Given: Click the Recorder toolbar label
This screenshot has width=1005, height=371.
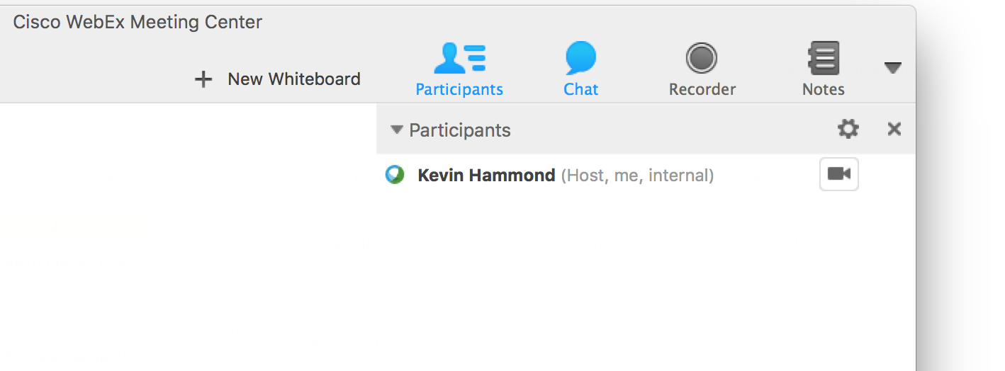Looking at the screenshot, I should coord(702,89).
